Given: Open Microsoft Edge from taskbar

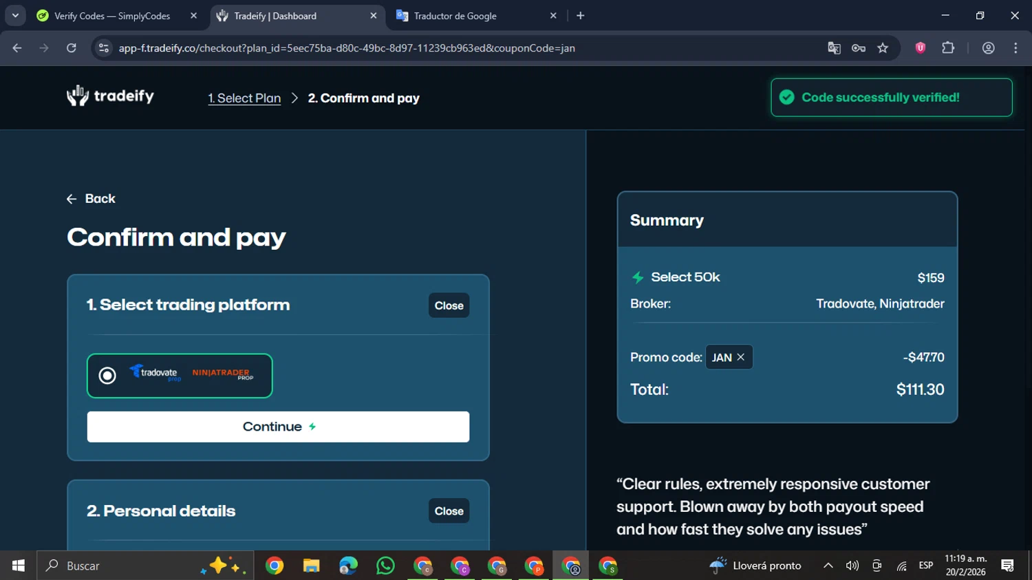Looking at the screenshot, I should [x=349, y=566].
